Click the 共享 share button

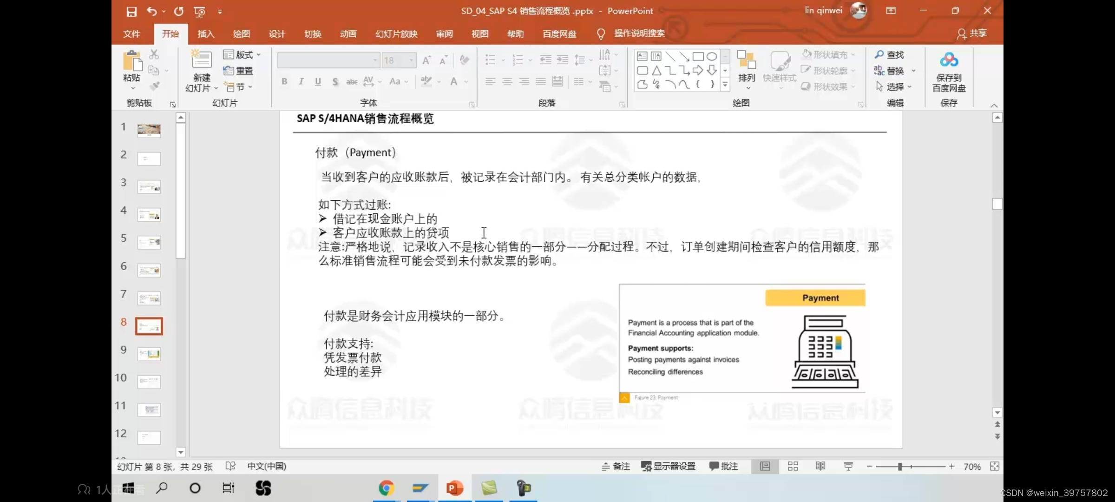click(x=972, y=33)
